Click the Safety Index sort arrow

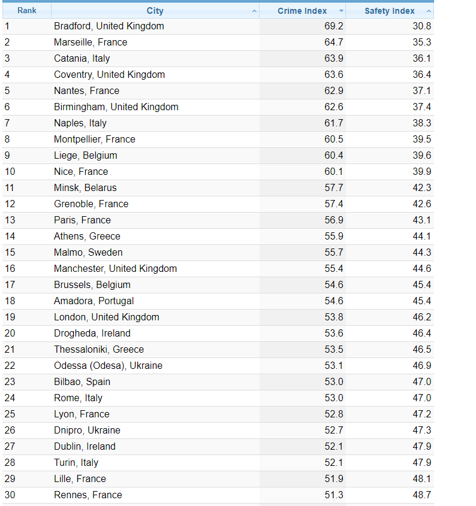point(428,11)
